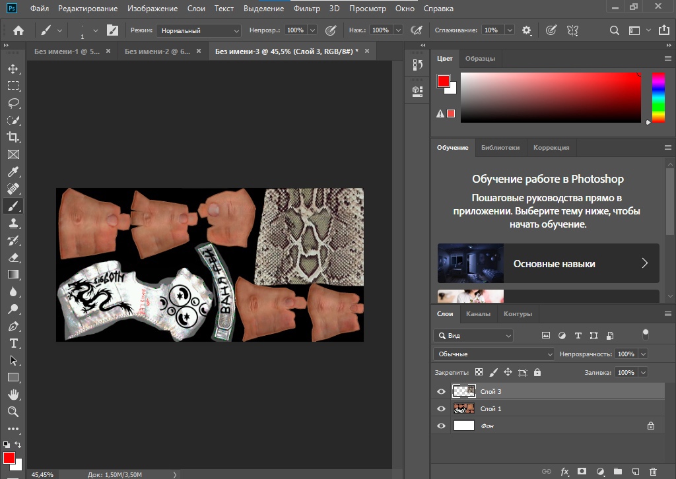Hide layer Слой 3 with eye icon

click(x=442, y=391)
